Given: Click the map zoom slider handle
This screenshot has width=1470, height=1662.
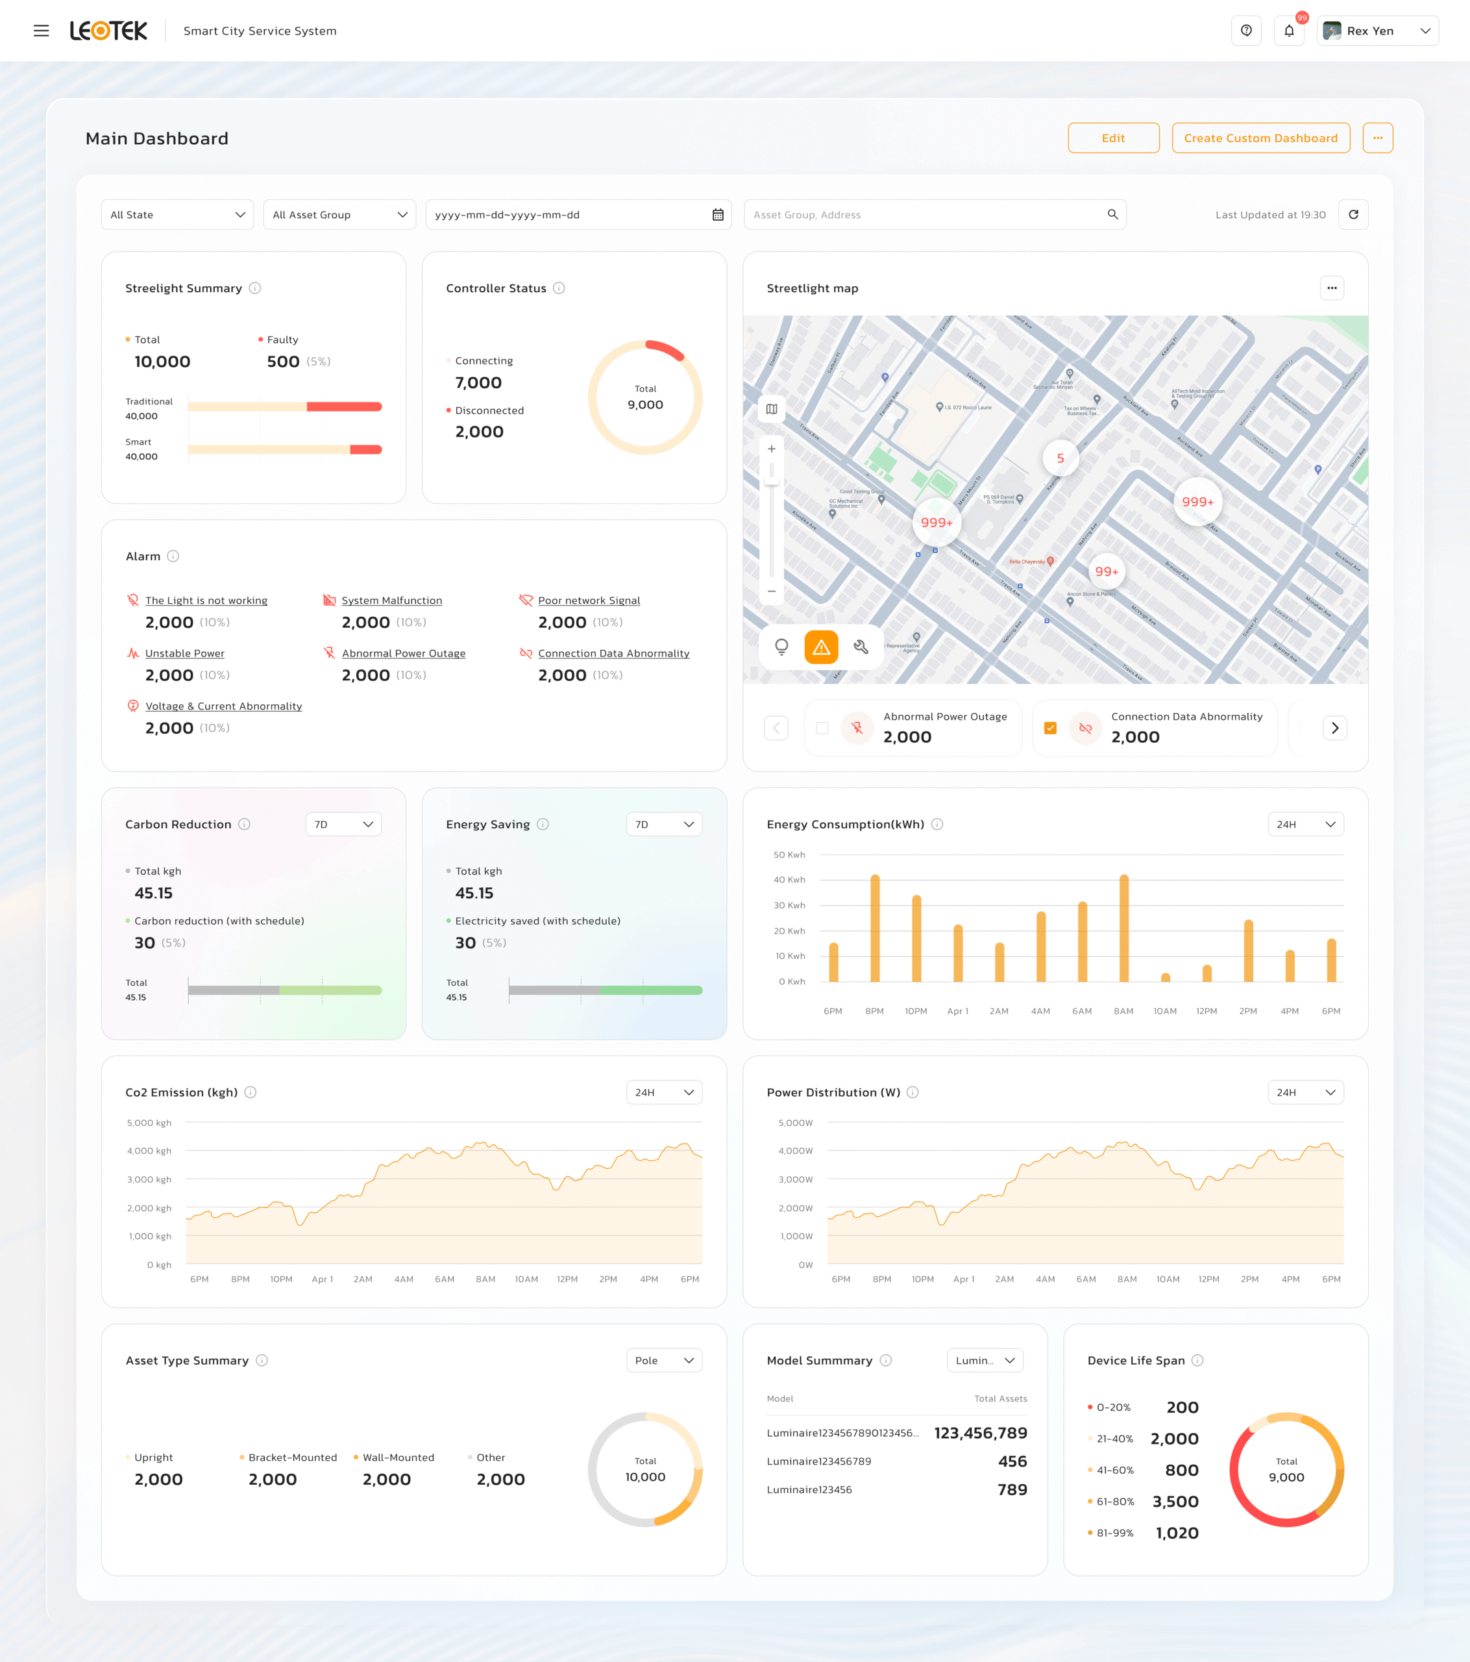Looking at the screenshot, I should pos(772,480).
